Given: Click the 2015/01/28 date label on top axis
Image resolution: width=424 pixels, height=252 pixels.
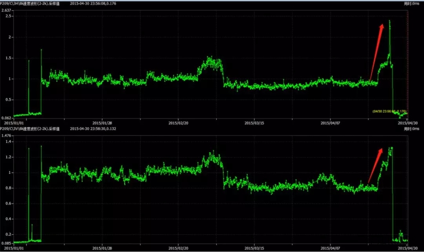Looking at the screenshot, I should (x=103, y=122).
